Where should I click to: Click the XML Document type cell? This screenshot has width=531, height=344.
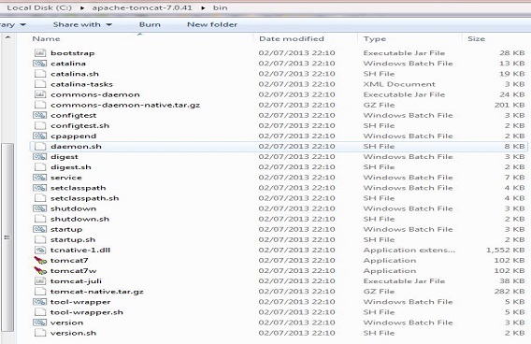click(x=399, y=84)
